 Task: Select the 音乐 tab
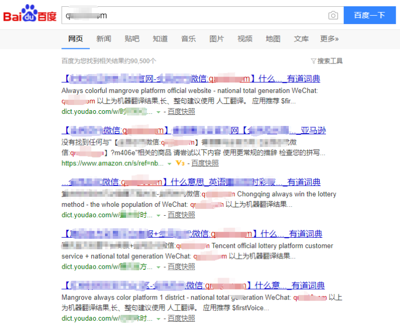coord(188,39)
